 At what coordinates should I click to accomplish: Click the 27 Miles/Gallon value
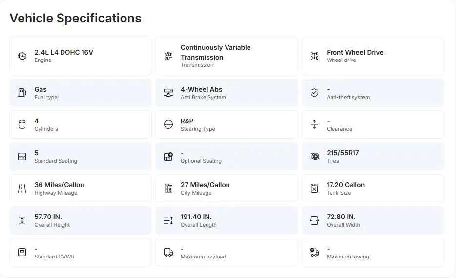[205, 185]
